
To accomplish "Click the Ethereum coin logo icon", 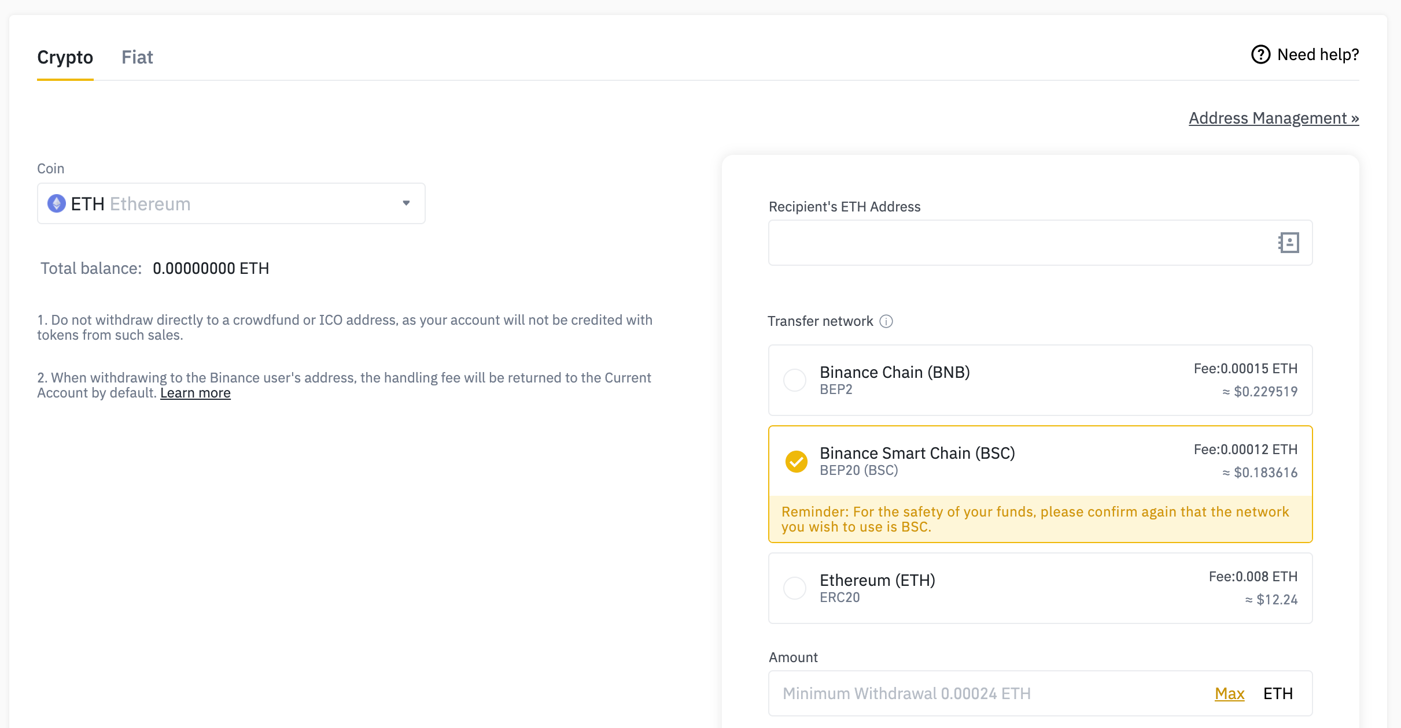I will 57,203.
